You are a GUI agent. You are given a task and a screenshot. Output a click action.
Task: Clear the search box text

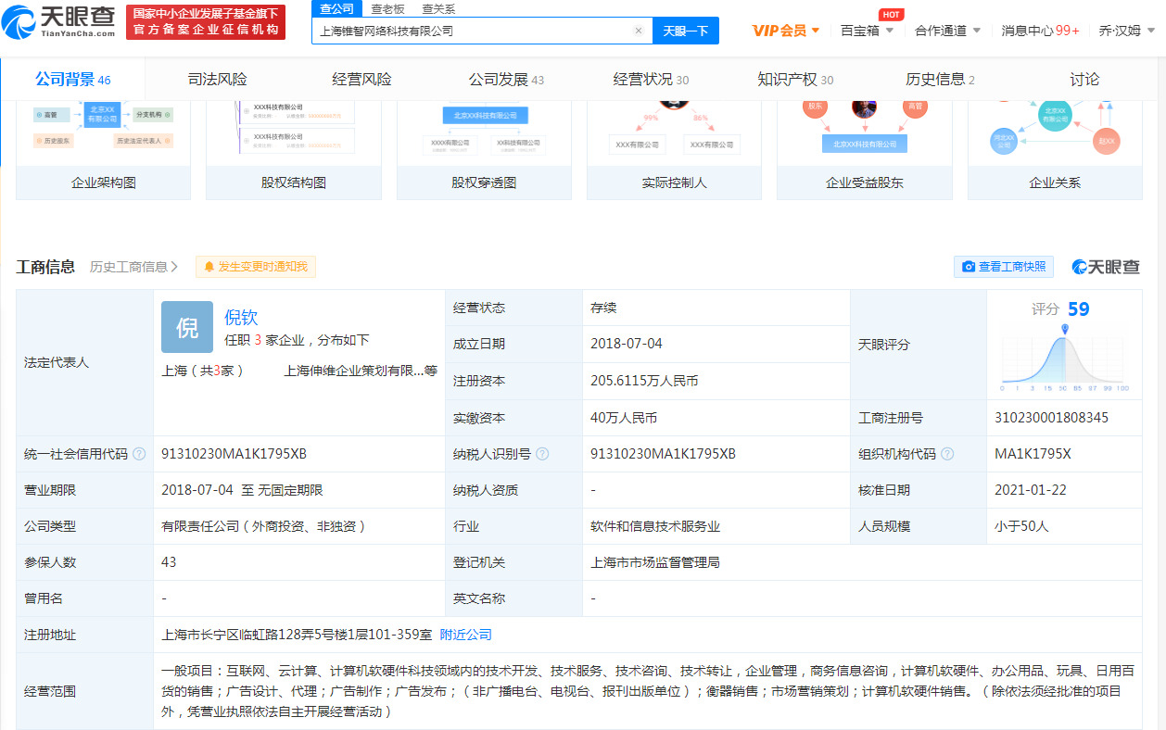click(638, 31)
